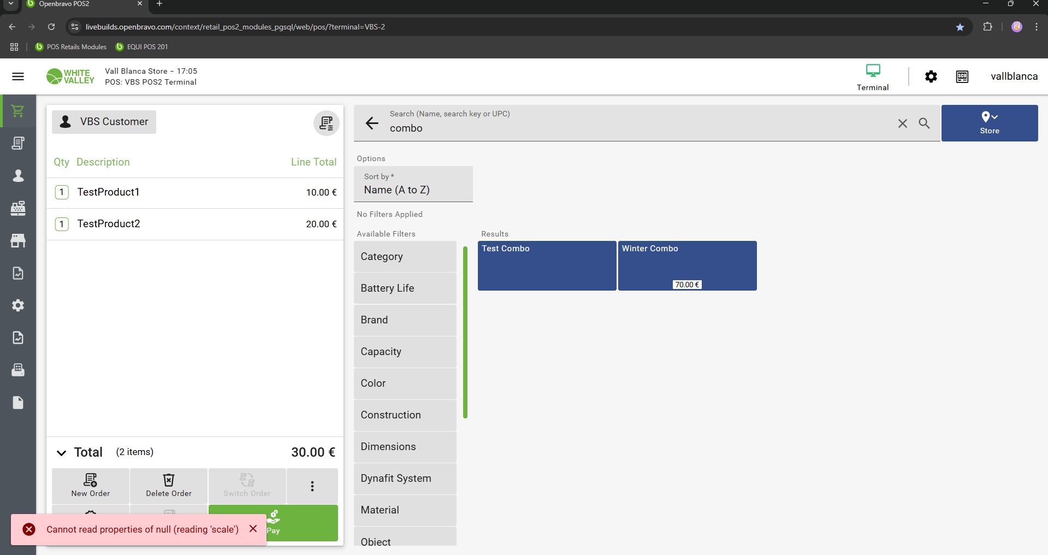Viewport: 1048px width, 555px height.
Task: Clear the search text with X icon
Action: tap(902, 123)
